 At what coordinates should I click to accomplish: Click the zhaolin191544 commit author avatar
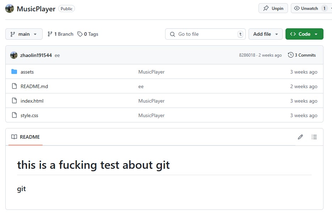tap(14, 55)
